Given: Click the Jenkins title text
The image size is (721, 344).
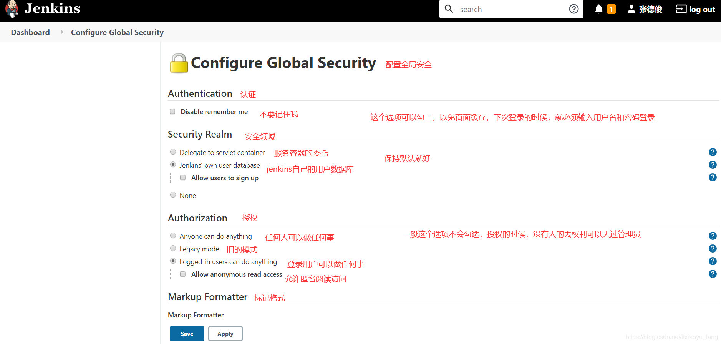Looking at the screenshot, I should coord(52,8).
